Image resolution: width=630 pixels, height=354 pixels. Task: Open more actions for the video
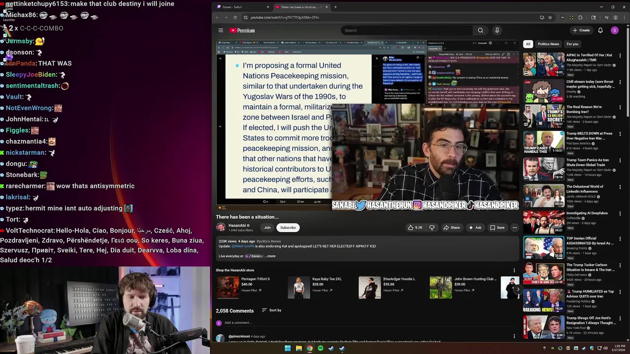[x=514, y=228]
